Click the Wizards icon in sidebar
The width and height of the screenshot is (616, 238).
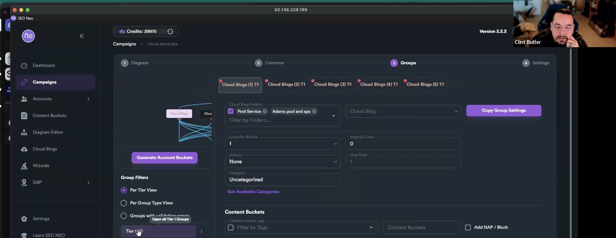point(24,166)
